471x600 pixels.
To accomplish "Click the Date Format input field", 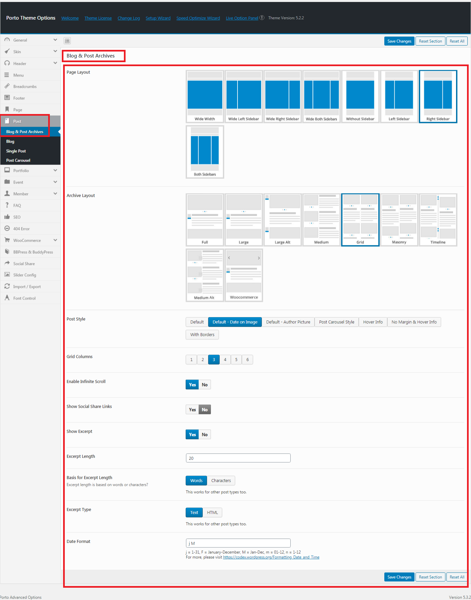I will tap(238, 543).
